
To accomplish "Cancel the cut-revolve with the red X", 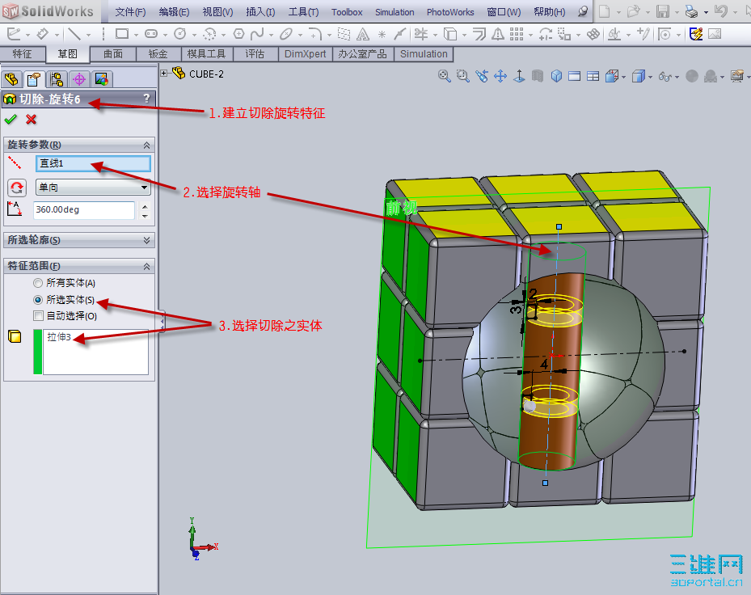I will pyautogui.click(x=32, y=120).
